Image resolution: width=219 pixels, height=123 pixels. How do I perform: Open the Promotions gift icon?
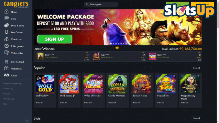[6, 68]
